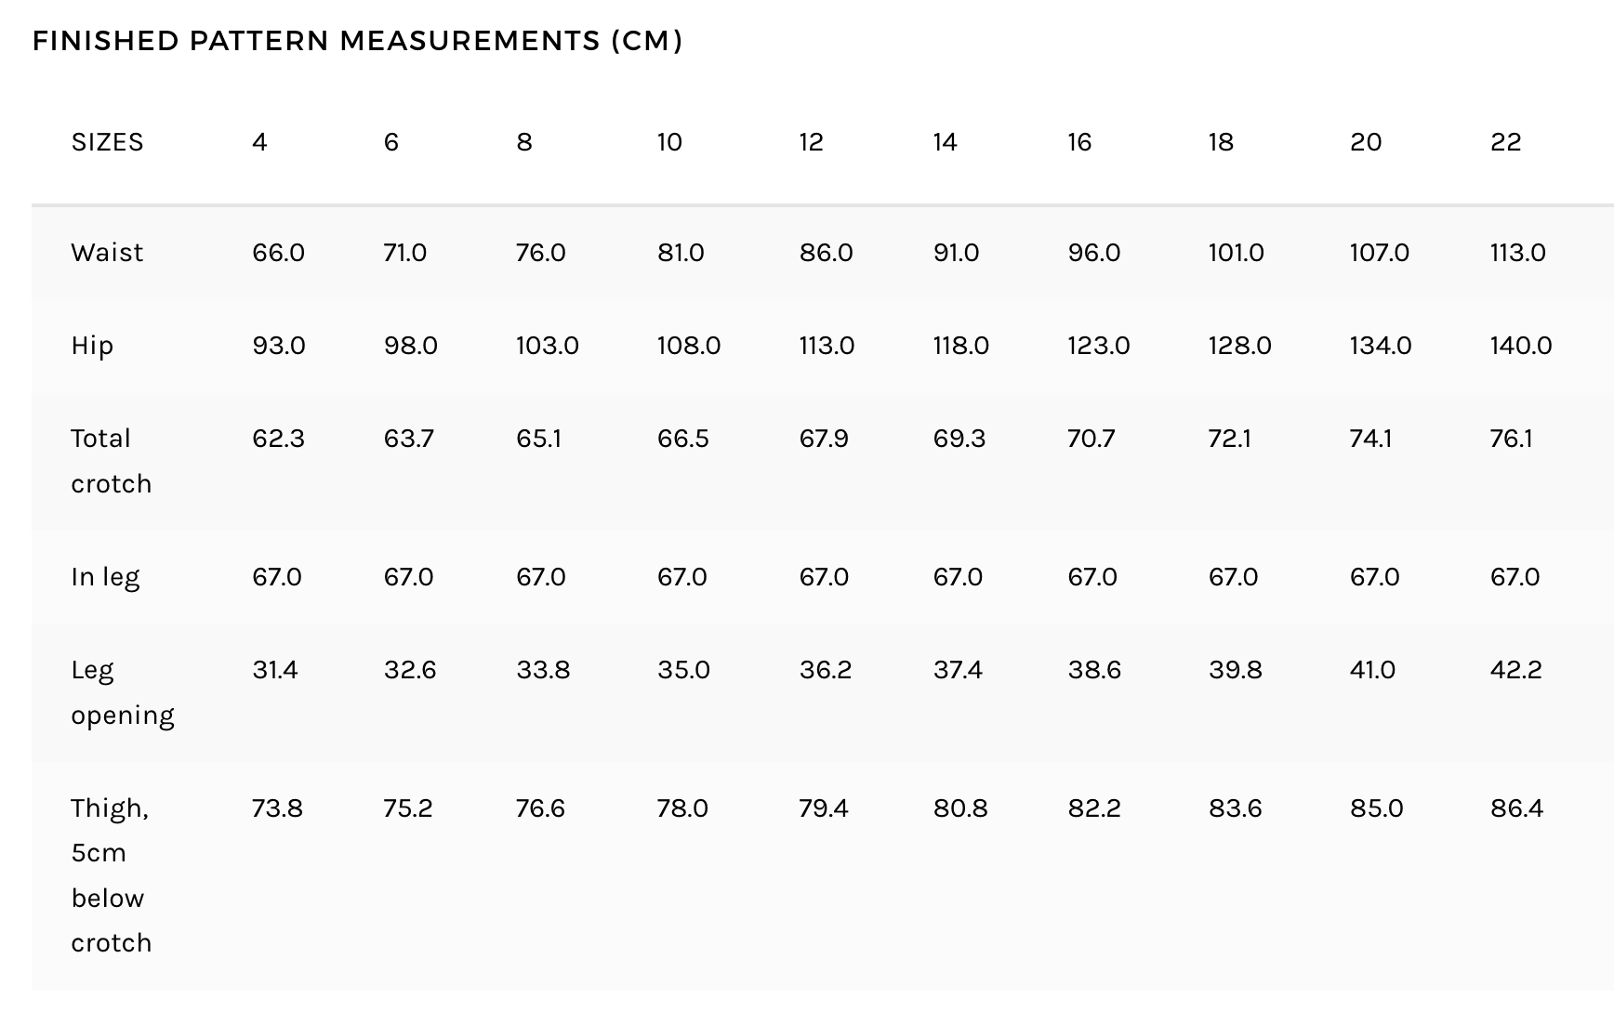
Task: Click thigh value 86.4 for size 22
Action: click(x=1516, y=808)
